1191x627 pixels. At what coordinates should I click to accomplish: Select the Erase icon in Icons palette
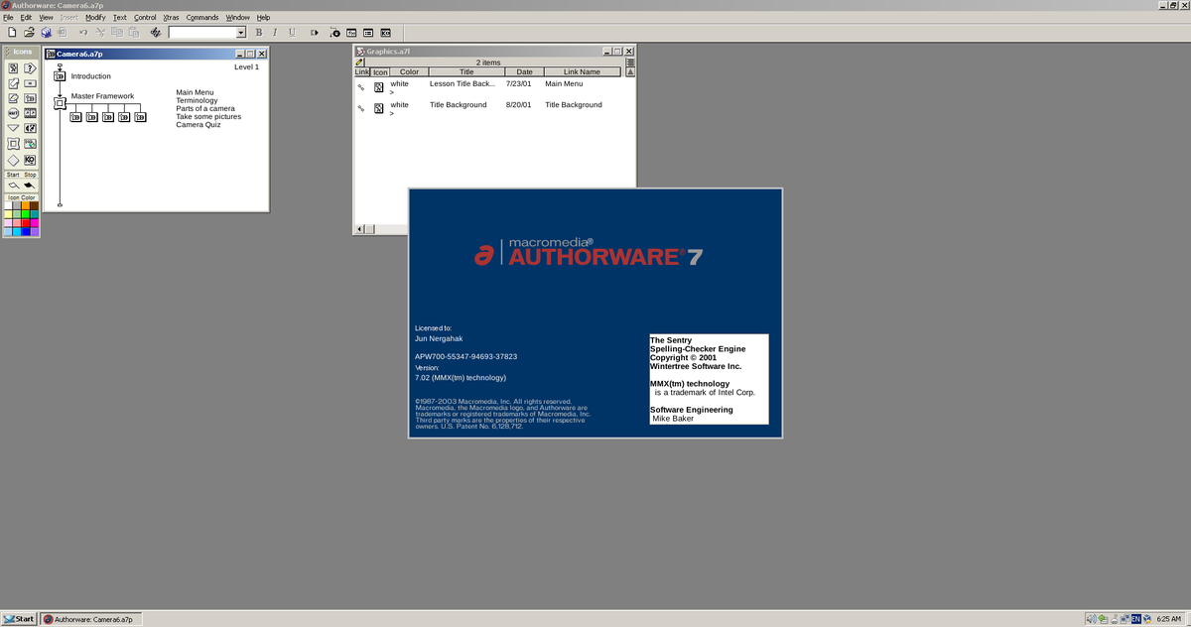point(13,98)
